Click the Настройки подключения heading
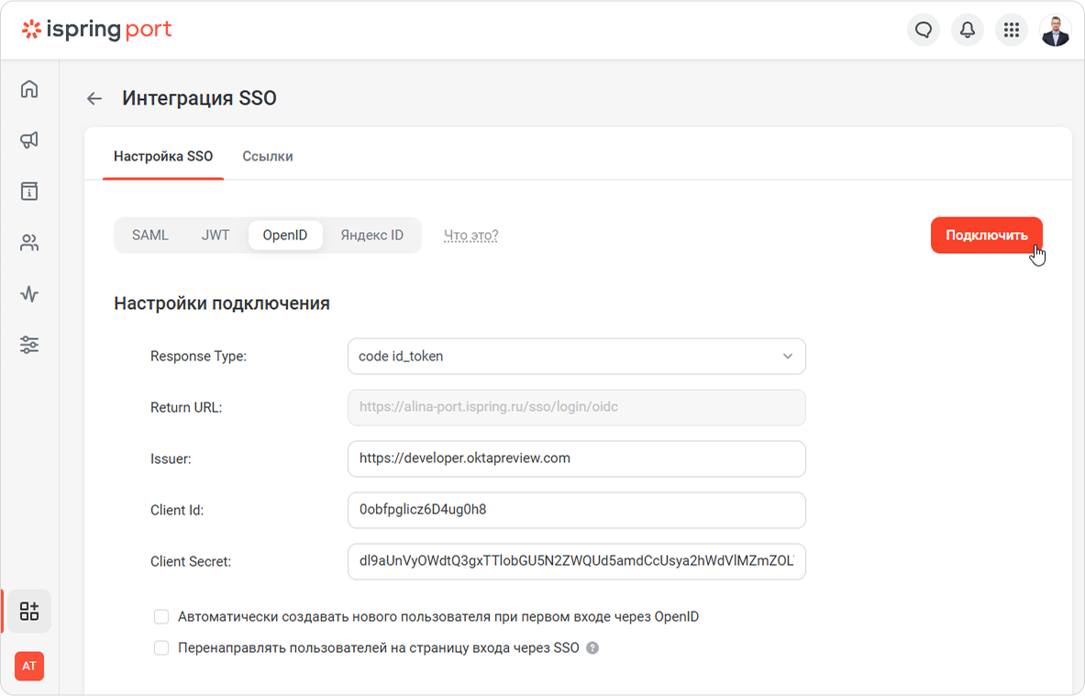Screen dimensions: 1085x696 click(221, 303)
